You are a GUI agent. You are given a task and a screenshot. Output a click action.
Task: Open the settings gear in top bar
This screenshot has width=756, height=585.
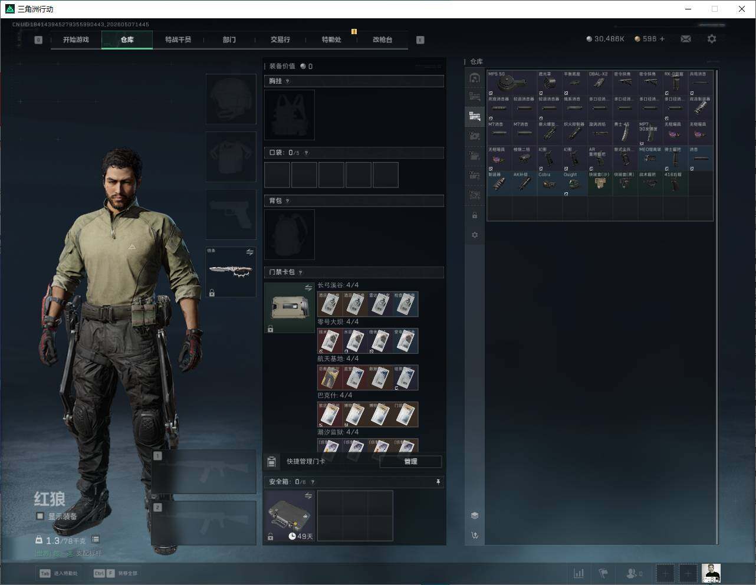(x=712, y=39)
